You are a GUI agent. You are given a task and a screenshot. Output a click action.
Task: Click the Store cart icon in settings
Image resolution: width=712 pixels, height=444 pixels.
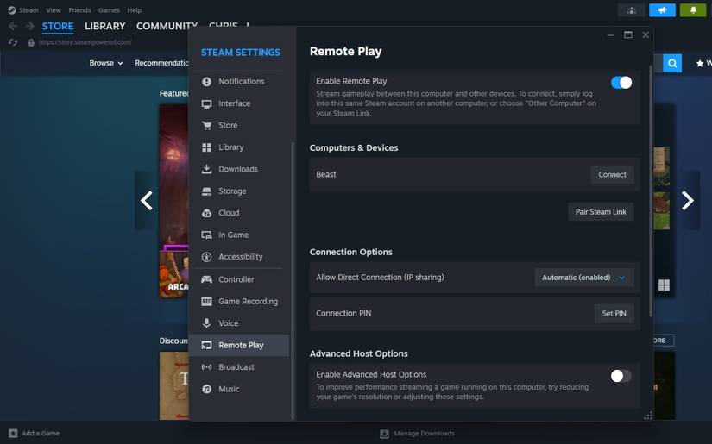tap(206, 126)
